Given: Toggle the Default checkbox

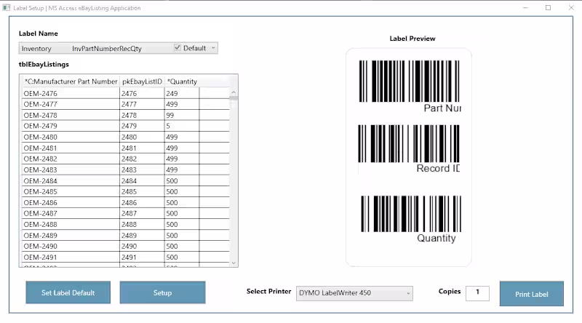Looking at the screenshot, I should coord(178,47).
